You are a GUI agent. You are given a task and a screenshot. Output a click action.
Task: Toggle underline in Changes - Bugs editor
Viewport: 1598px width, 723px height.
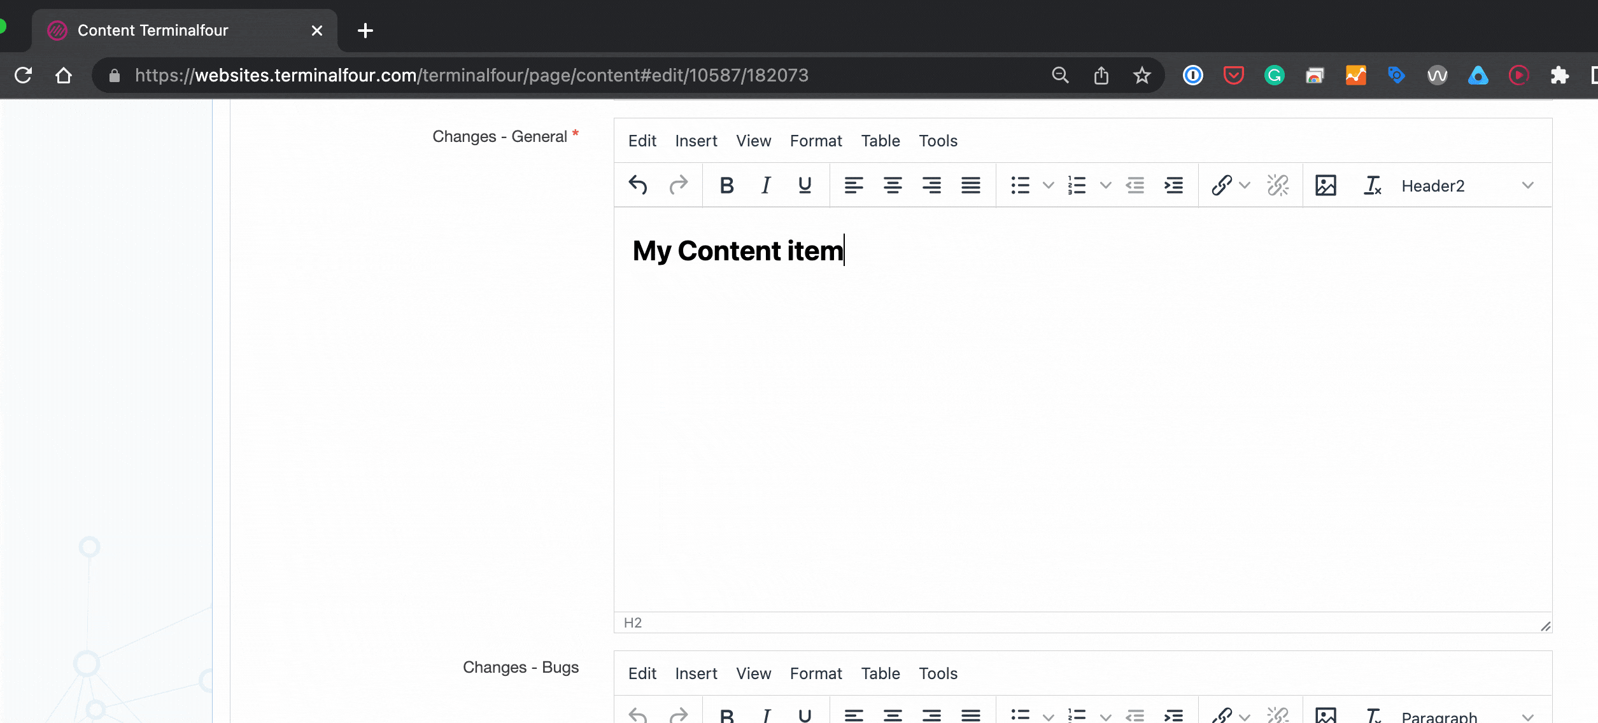805,715
